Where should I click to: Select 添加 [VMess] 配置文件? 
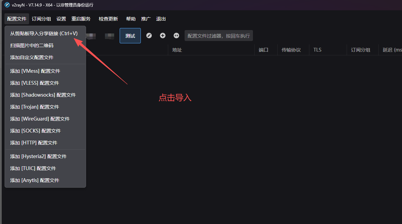point(35,71)
